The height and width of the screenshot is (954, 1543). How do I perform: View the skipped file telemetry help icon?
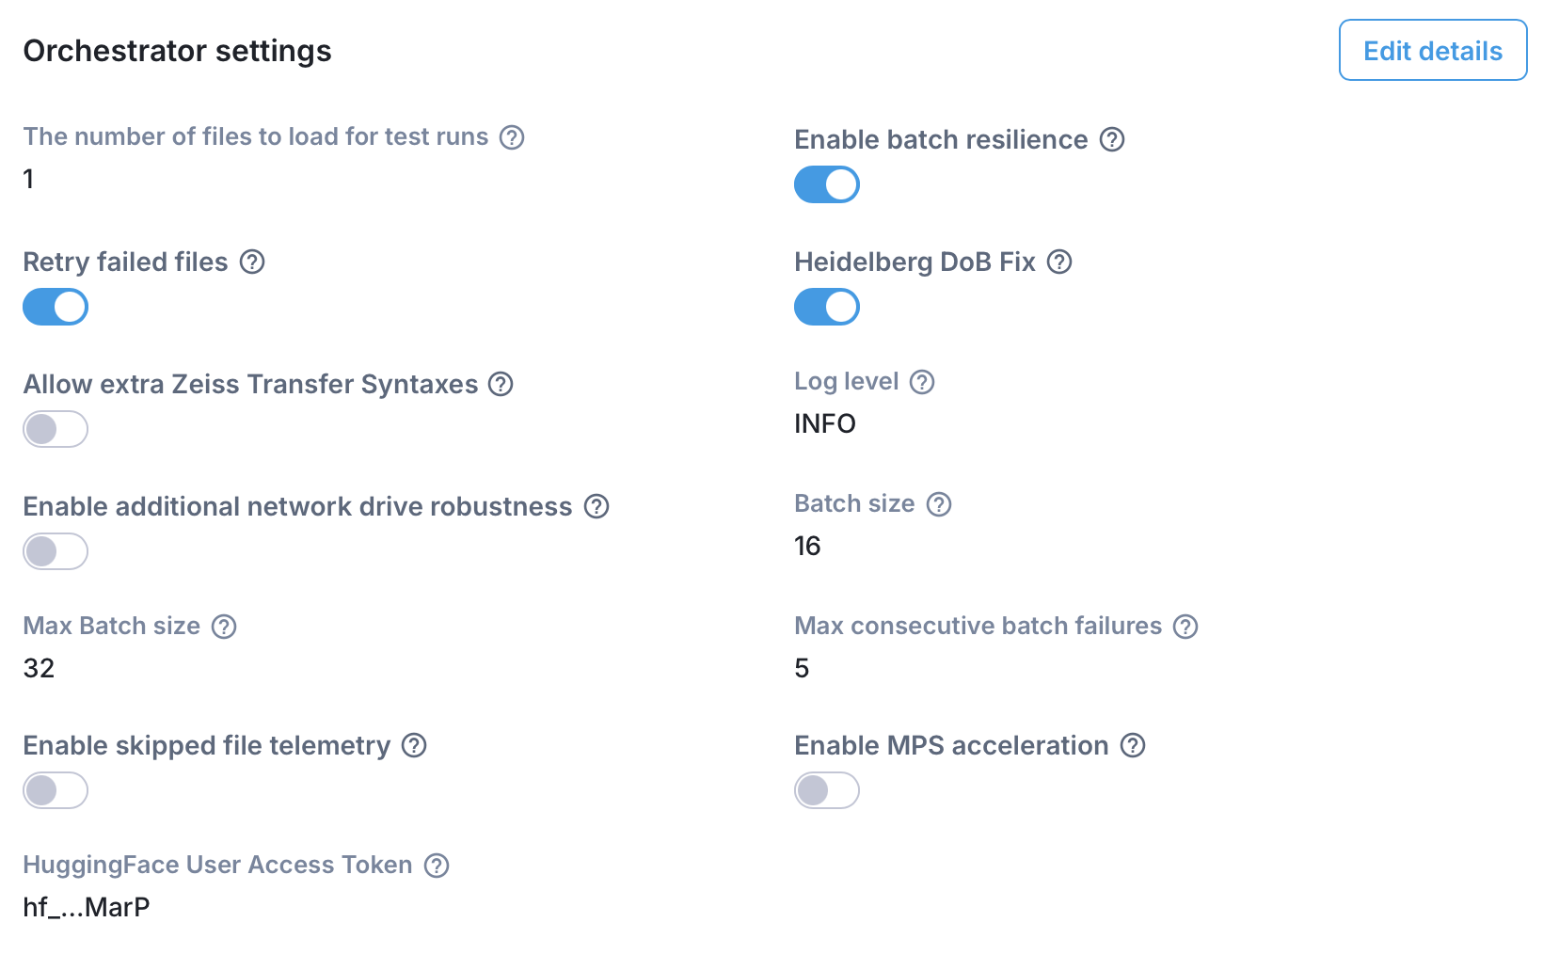coord(413,747)
